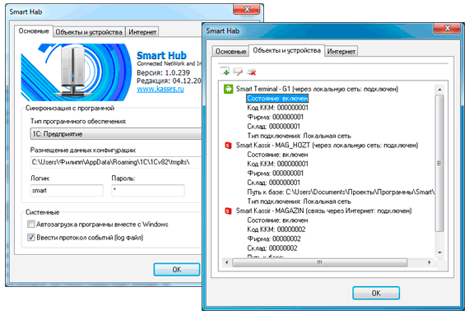This screenshot has height=315, width=469.
Task: Select the Smart Terminal - G1 tree row
Action: [x=317, y=89]
